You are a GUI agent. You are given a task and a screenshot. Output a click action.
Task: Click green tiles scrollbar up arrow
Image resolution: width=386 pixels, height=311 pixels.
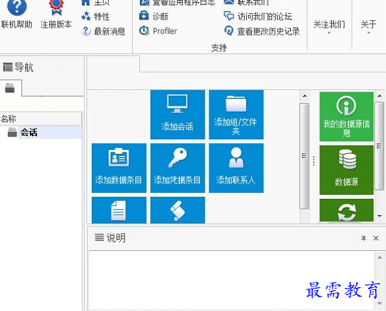[x=379, y=96]
